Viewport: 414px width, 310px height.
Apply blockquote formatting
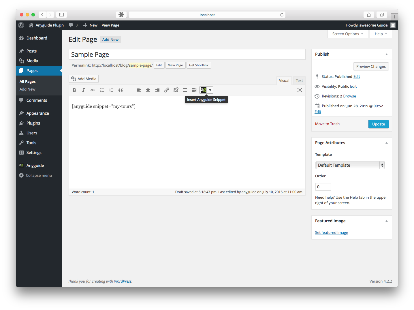tap(121, 90)
